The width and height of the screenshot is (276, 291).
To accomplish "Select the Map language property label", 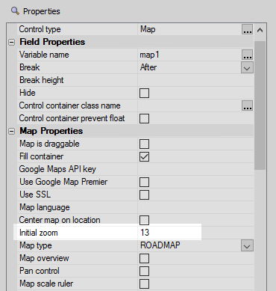I will coord(45,207).
